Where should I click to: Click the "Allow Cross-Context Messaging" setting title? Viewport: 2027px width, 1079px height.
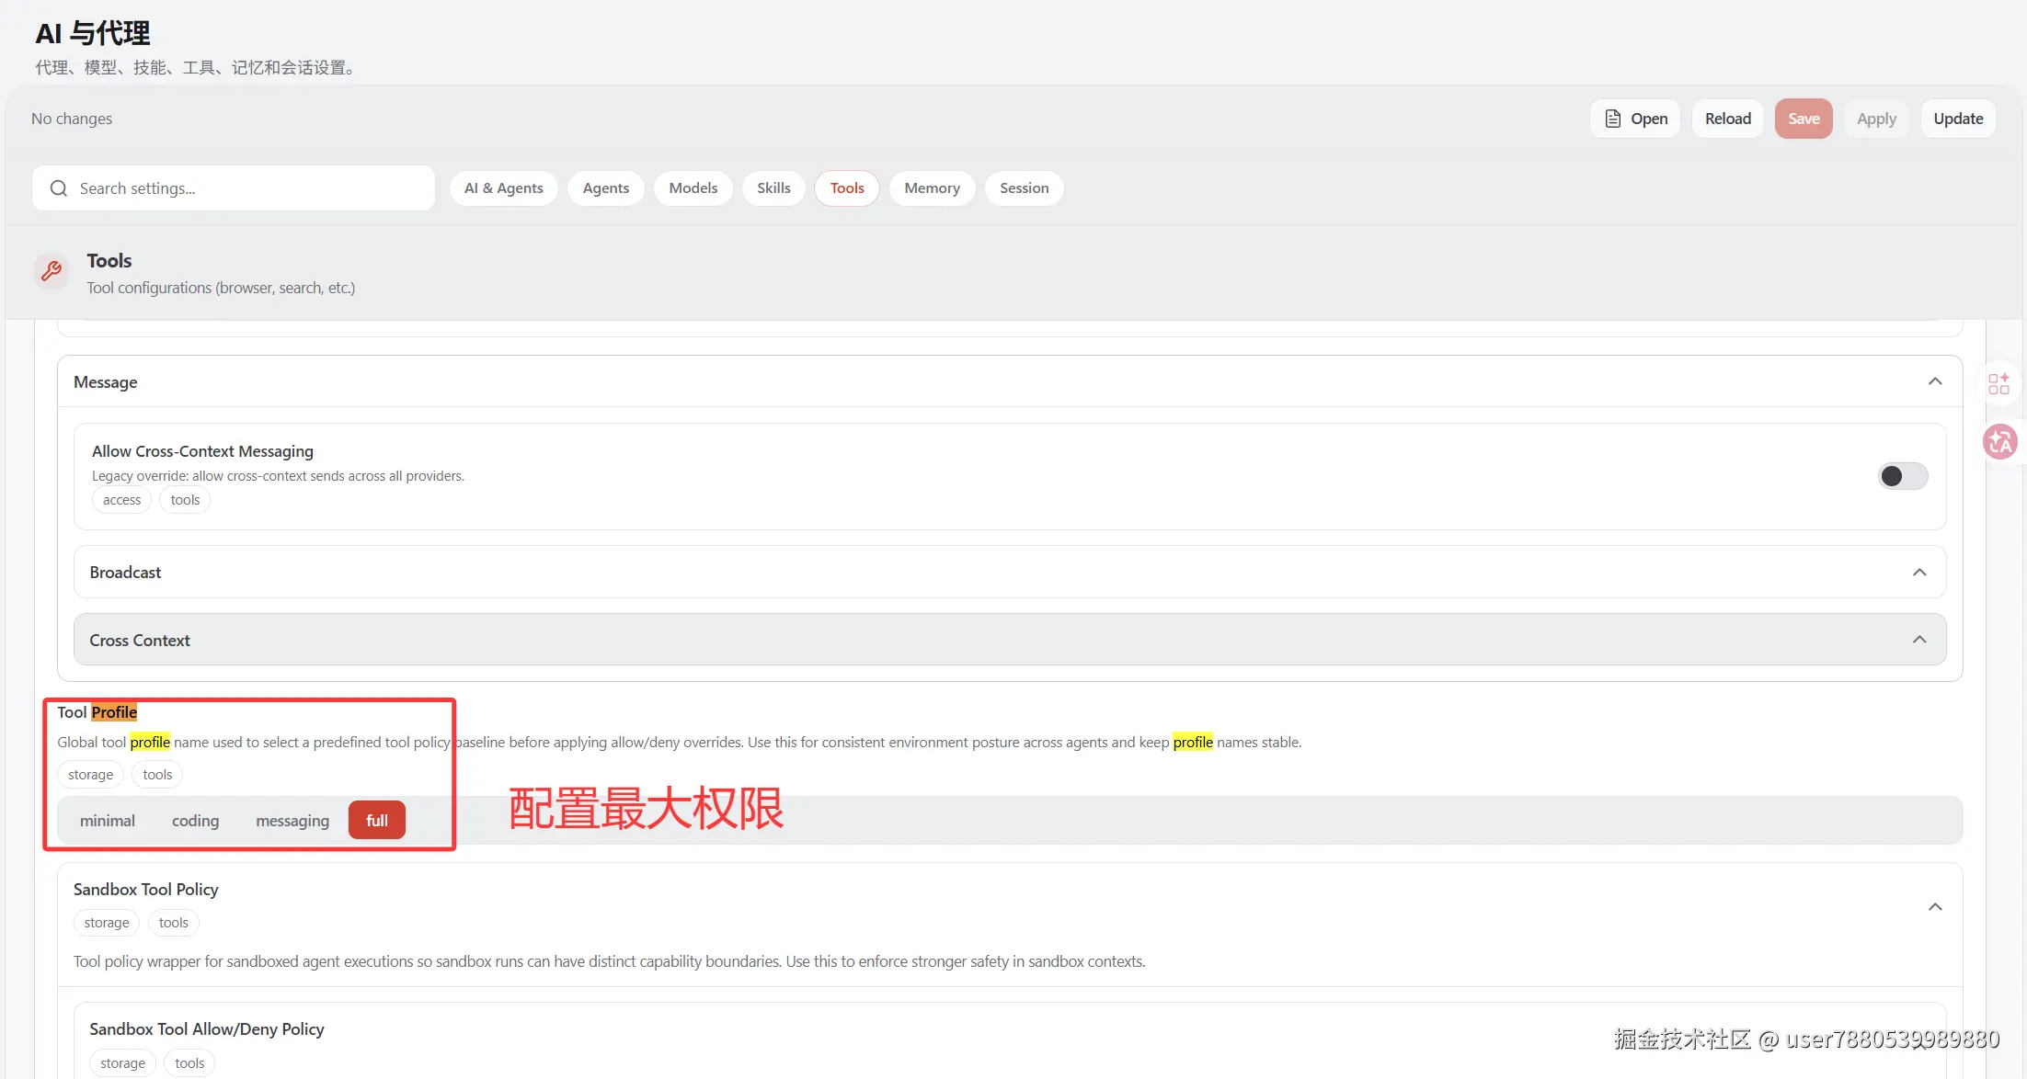click(x=202, y=451)
